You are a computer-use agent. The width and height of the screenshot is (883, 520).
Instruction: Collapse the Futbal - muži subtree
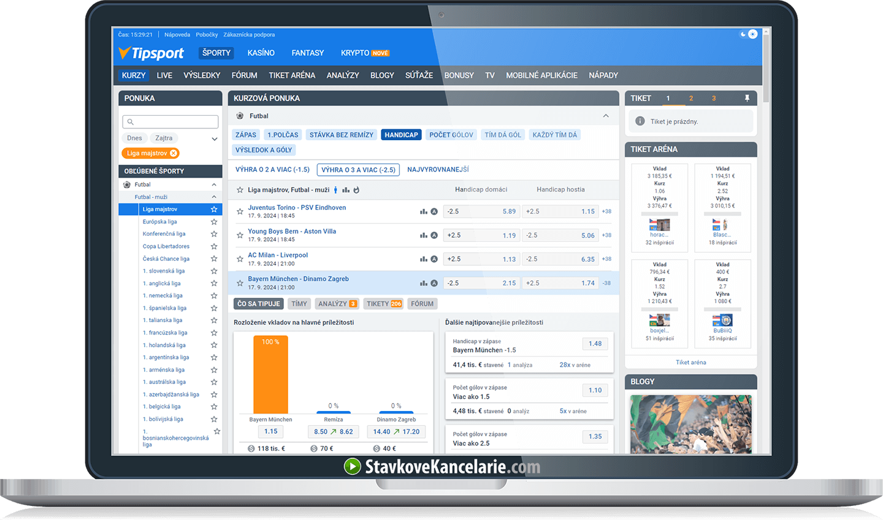(x=214, y=197)
